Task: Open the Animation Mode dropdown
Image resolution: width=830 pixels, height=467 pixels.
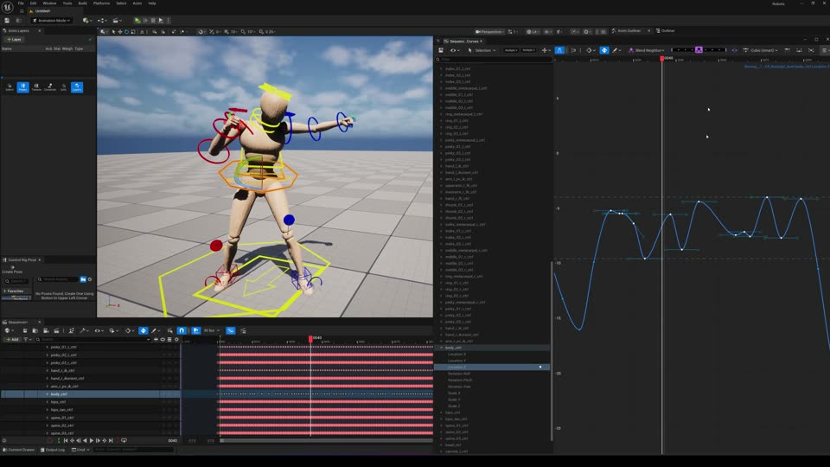Action: pyautogui.click(x=51, y=20)
